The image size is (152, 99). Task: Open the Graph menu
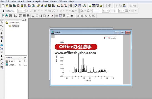pyautogui.click(x=21, y=1)
